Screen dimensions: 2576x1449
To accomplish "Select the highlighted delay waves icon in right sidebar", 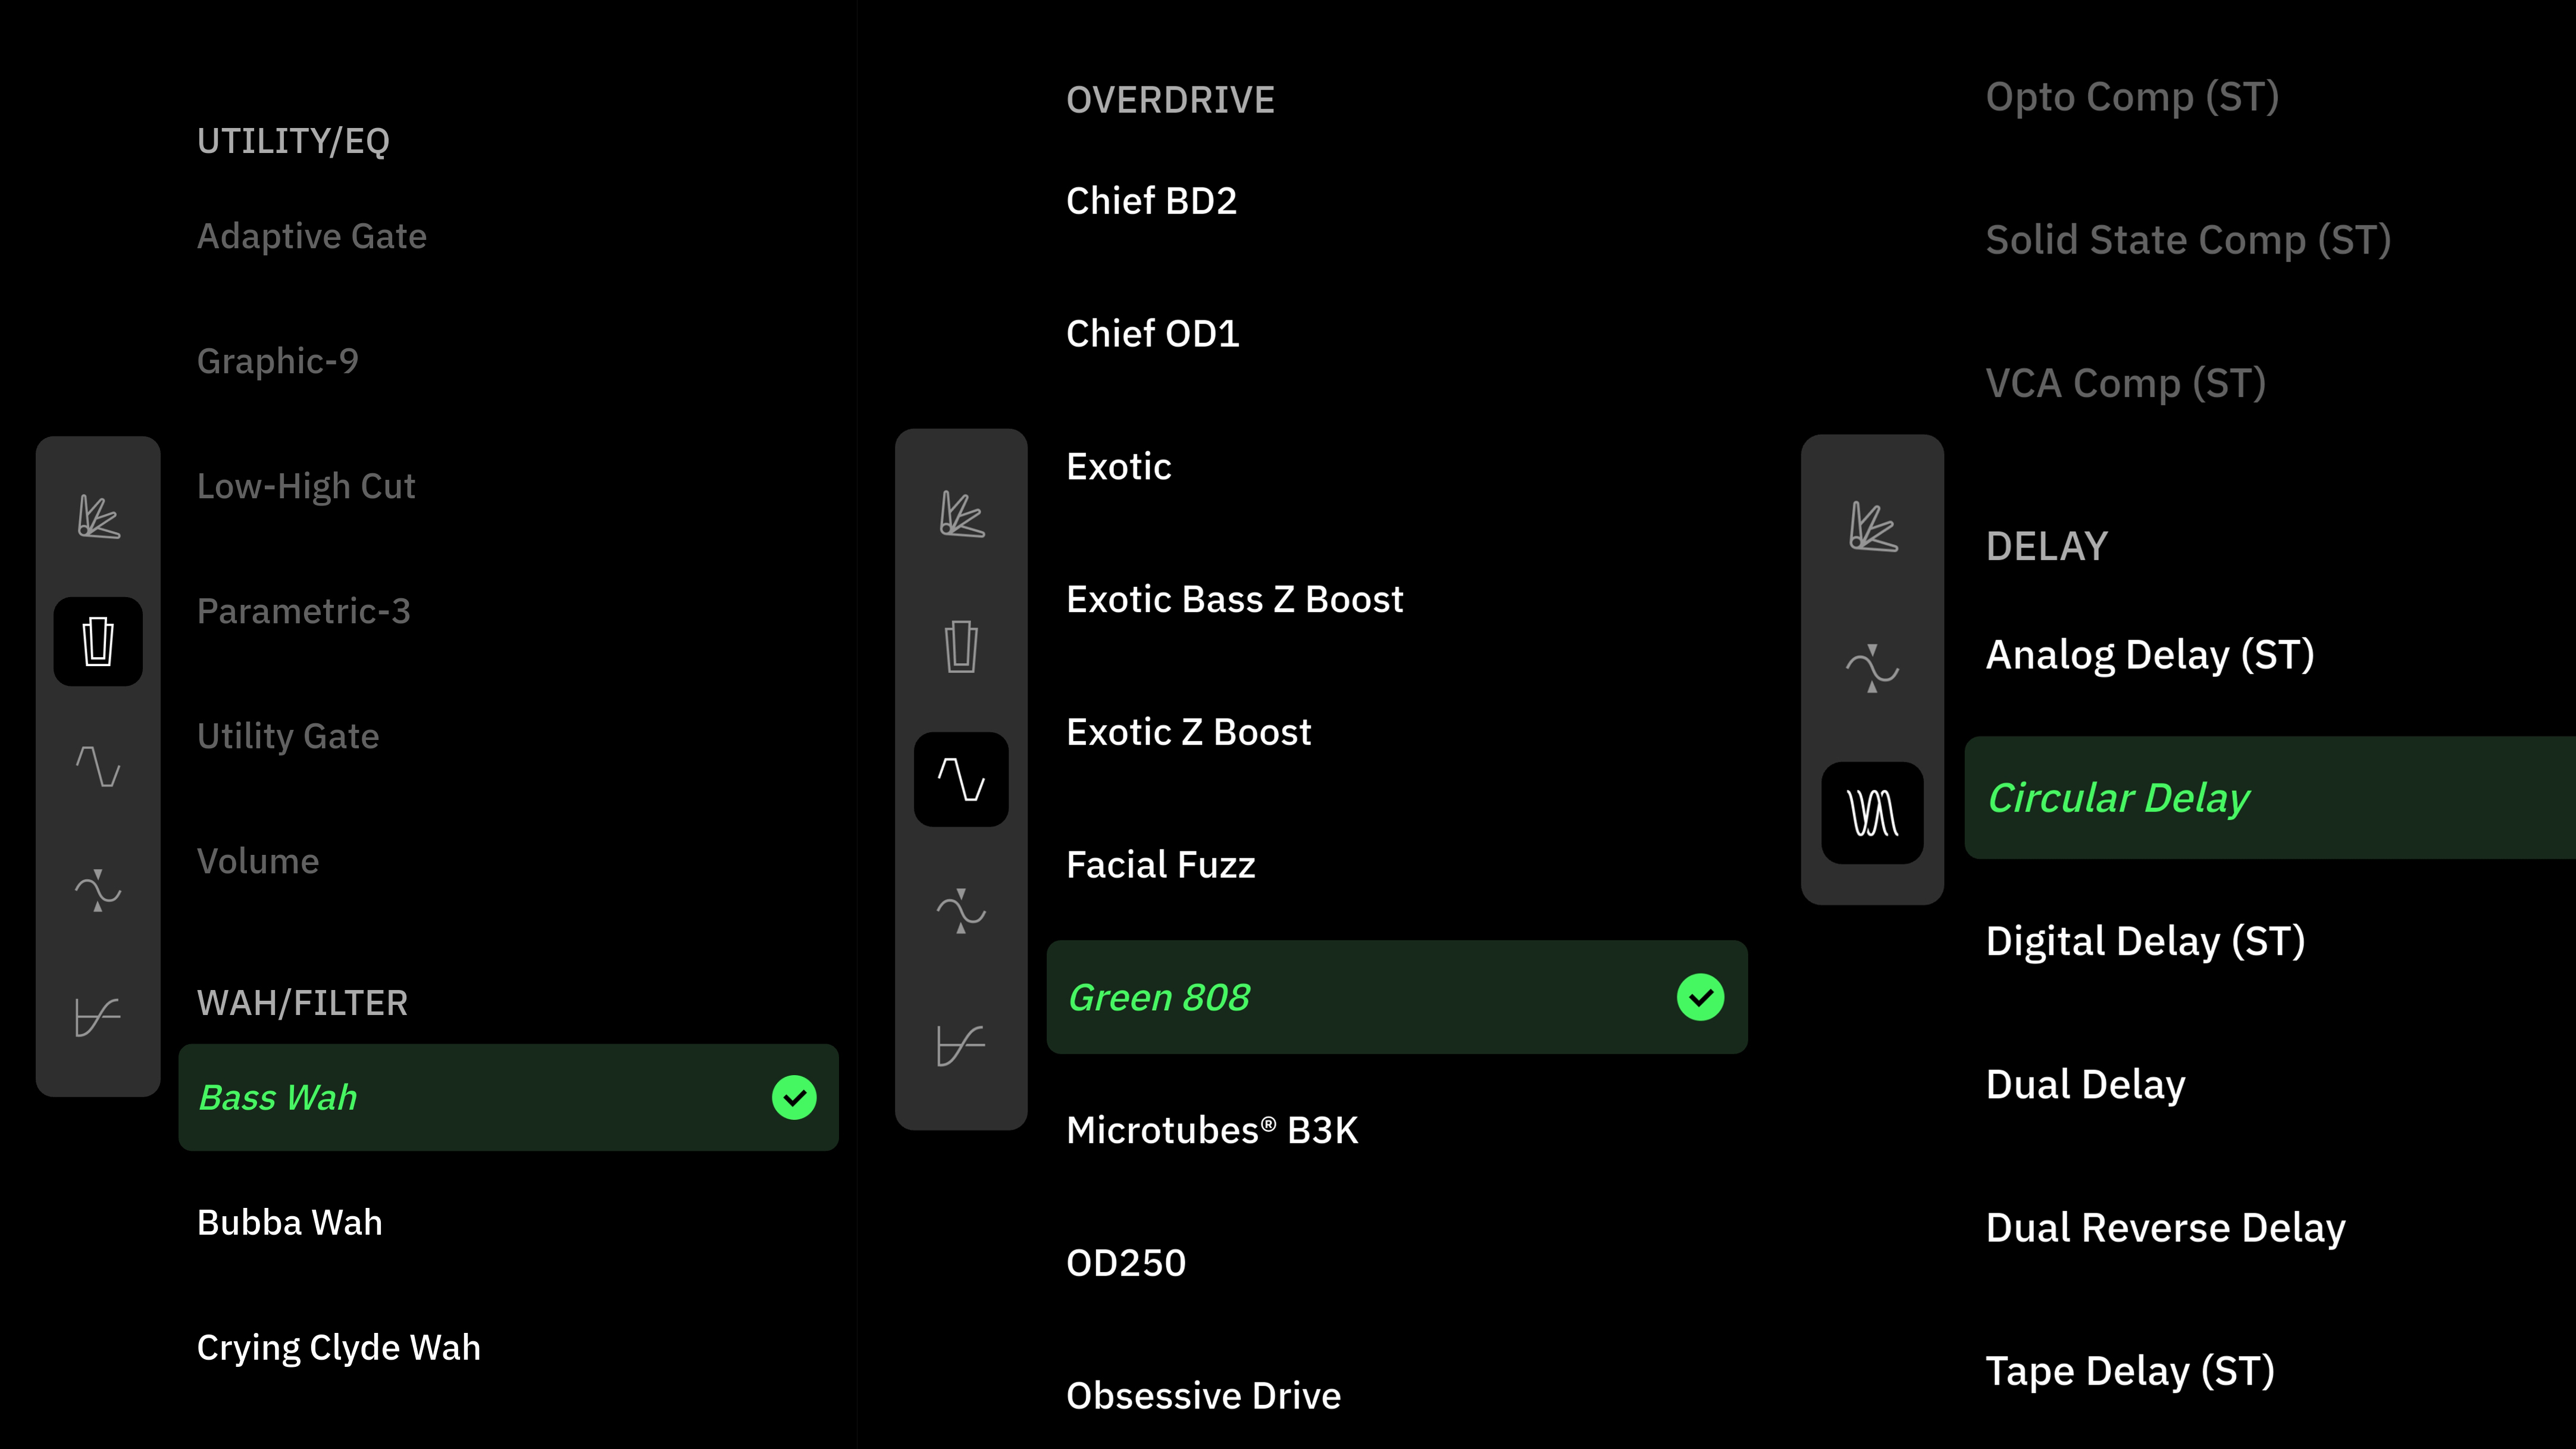I will (x=1872, y=813).
